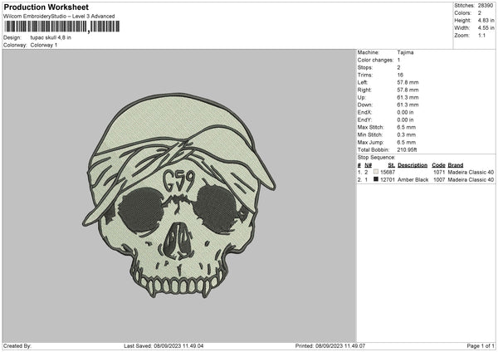Click the design name 'tupac skull 4,8 in'
Viewport: 498px width, 352px height.
tap(51, 37)
